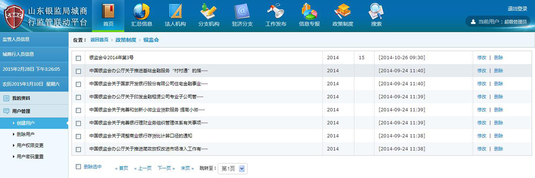The image size is (535, 178).
Task: Open 搜索 magnifier icon
Action: 376,11
